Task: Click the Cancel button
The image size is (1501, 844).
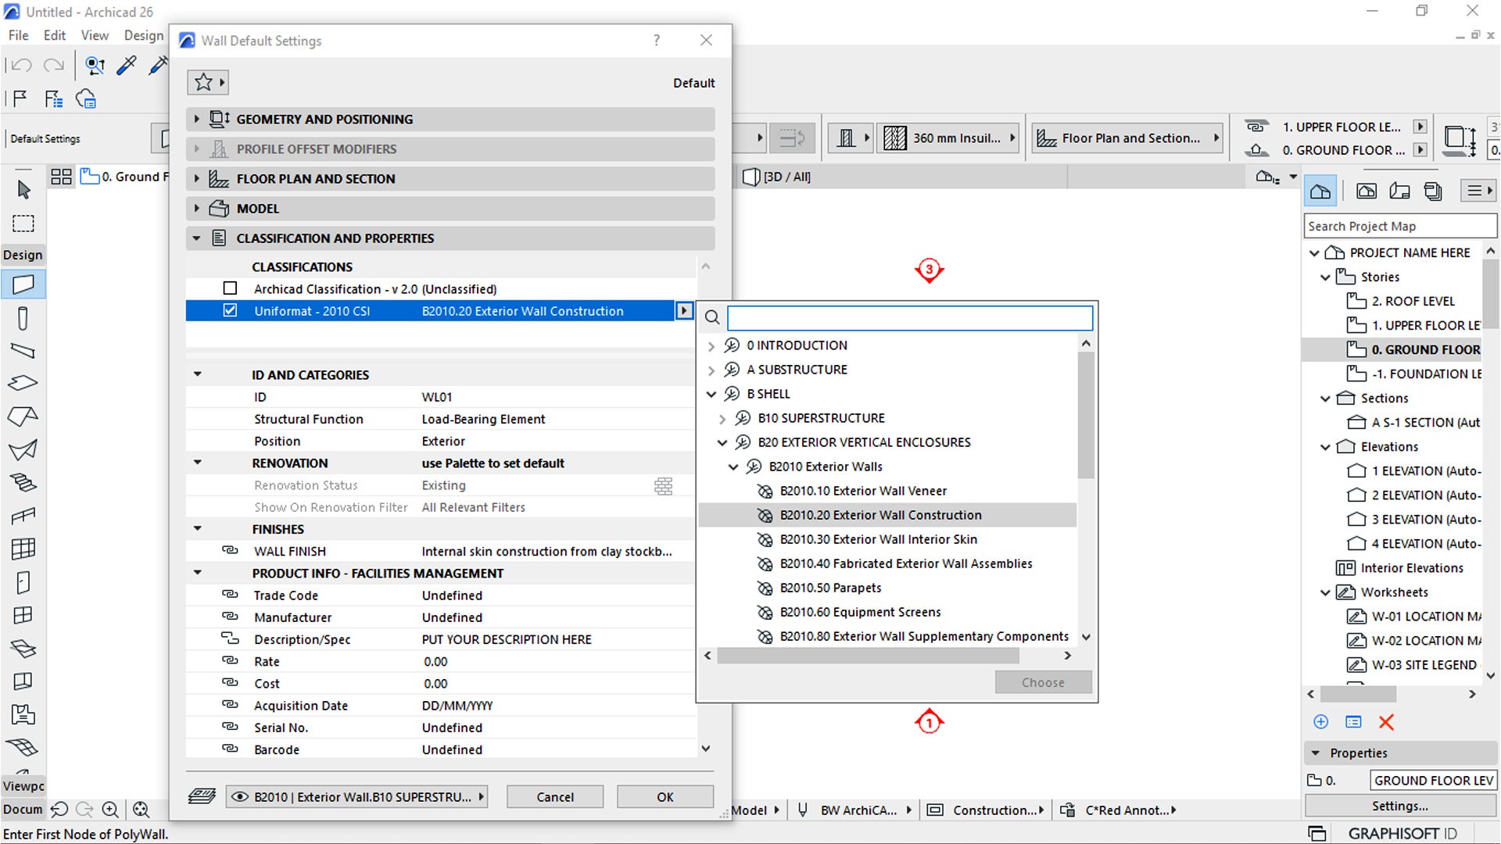Action: [x=554, y=797]
